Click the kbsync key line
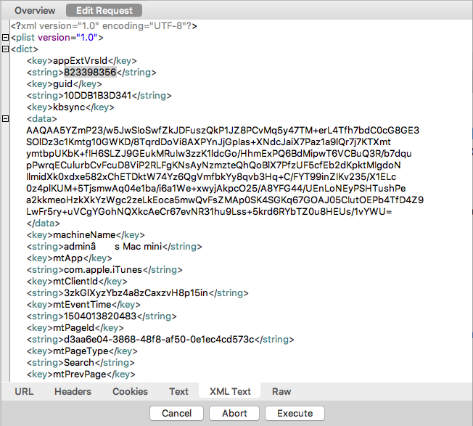473x426 pixels. (70, 107)
